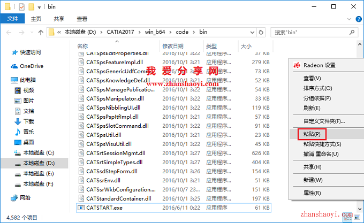Click the search magnifier icon
Image resolution: width=364 pixels, height=223 pixels.
click(x=352, y=33)
